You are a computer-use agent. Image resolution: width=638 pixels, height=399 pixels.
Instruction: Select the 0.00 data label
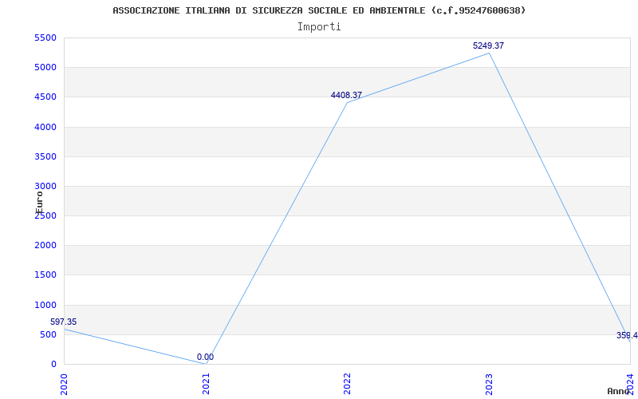[x=206, y=357]
